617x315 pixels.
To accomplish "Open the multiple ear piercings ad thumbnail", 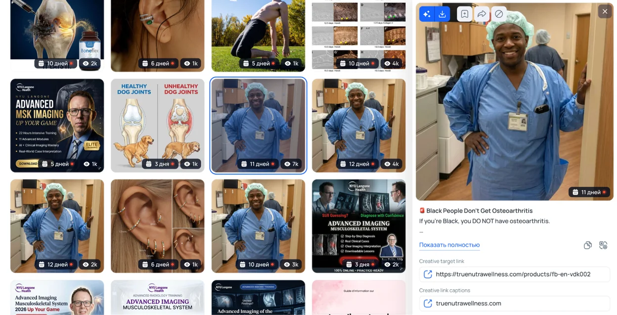I will [158, 226].
